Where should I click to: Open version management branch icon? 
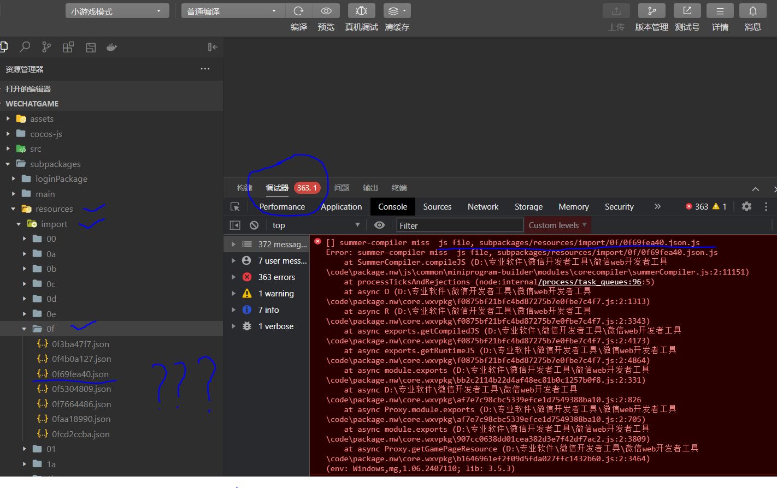(652, 11)
